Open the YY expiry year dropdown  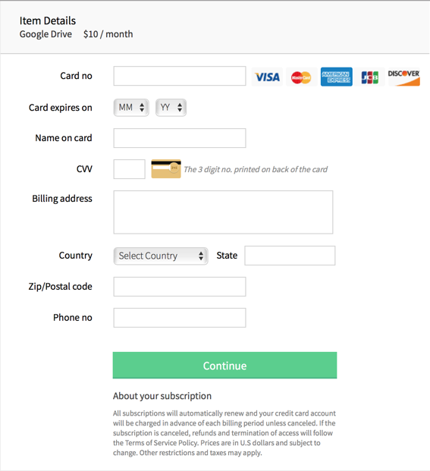pyautogui.click(x=171, y=108)
